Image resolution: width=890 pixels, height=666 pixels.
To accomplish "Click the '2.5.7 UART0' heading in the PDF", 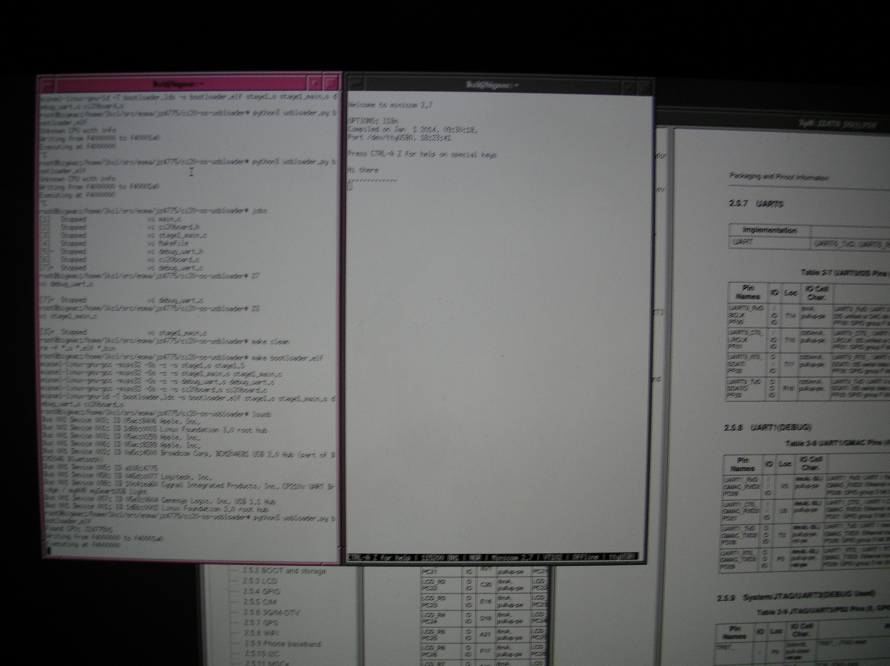I will [x=756, y=204].
